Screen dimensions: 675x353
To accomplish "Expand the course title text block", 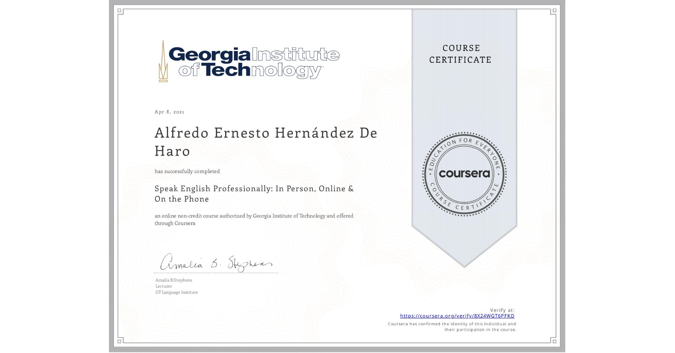I will (x=254, y=194).
